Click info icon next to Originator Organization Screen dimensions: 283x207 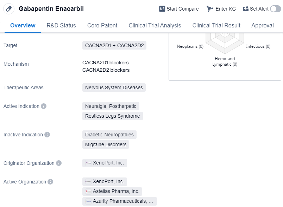pos(59,163)
